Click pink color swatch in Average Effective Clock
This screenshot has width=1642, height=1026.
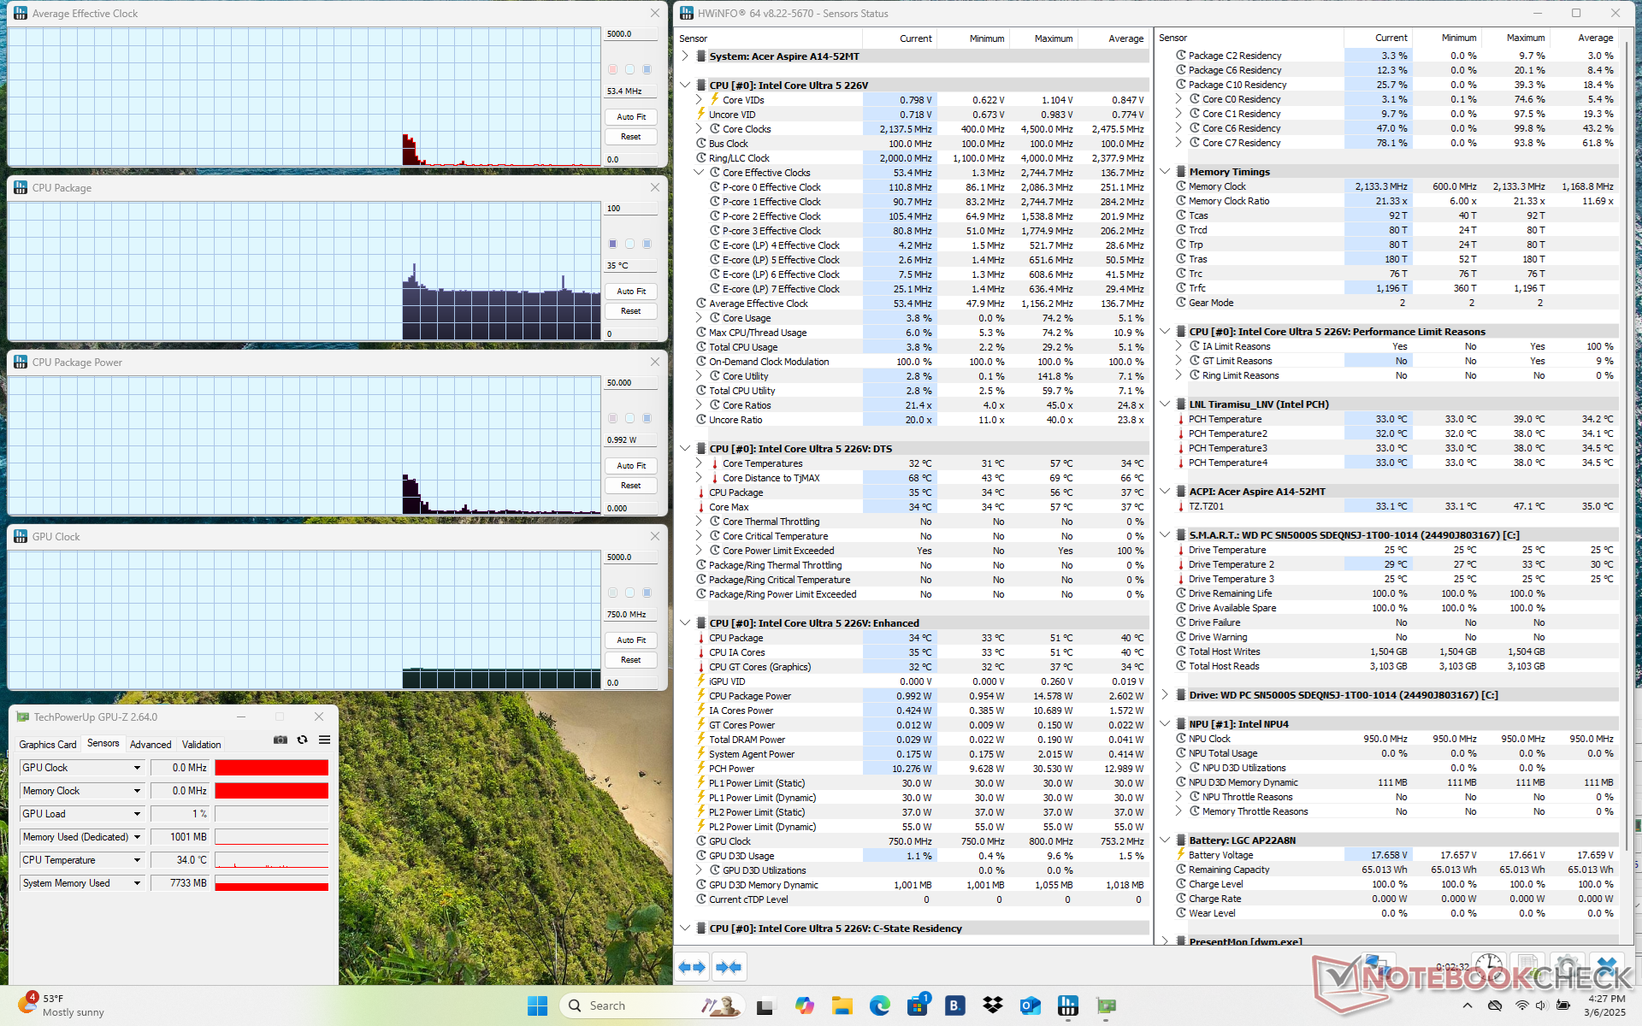[x=612, y=69]
